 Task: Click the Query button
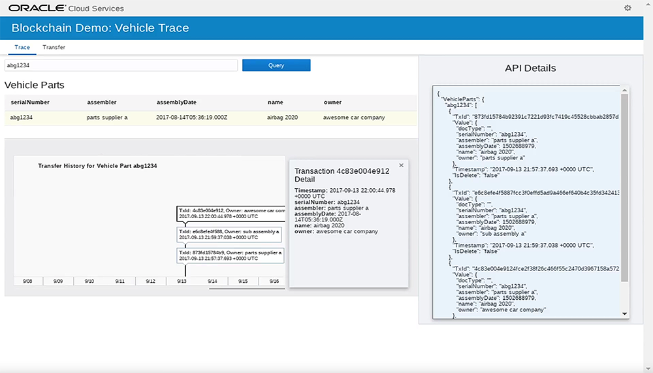[276, 65]
